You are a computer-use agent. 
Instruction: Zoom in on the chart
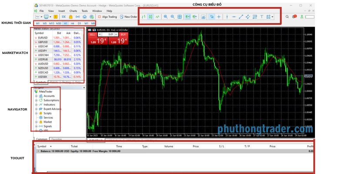[x=166, y=17]
